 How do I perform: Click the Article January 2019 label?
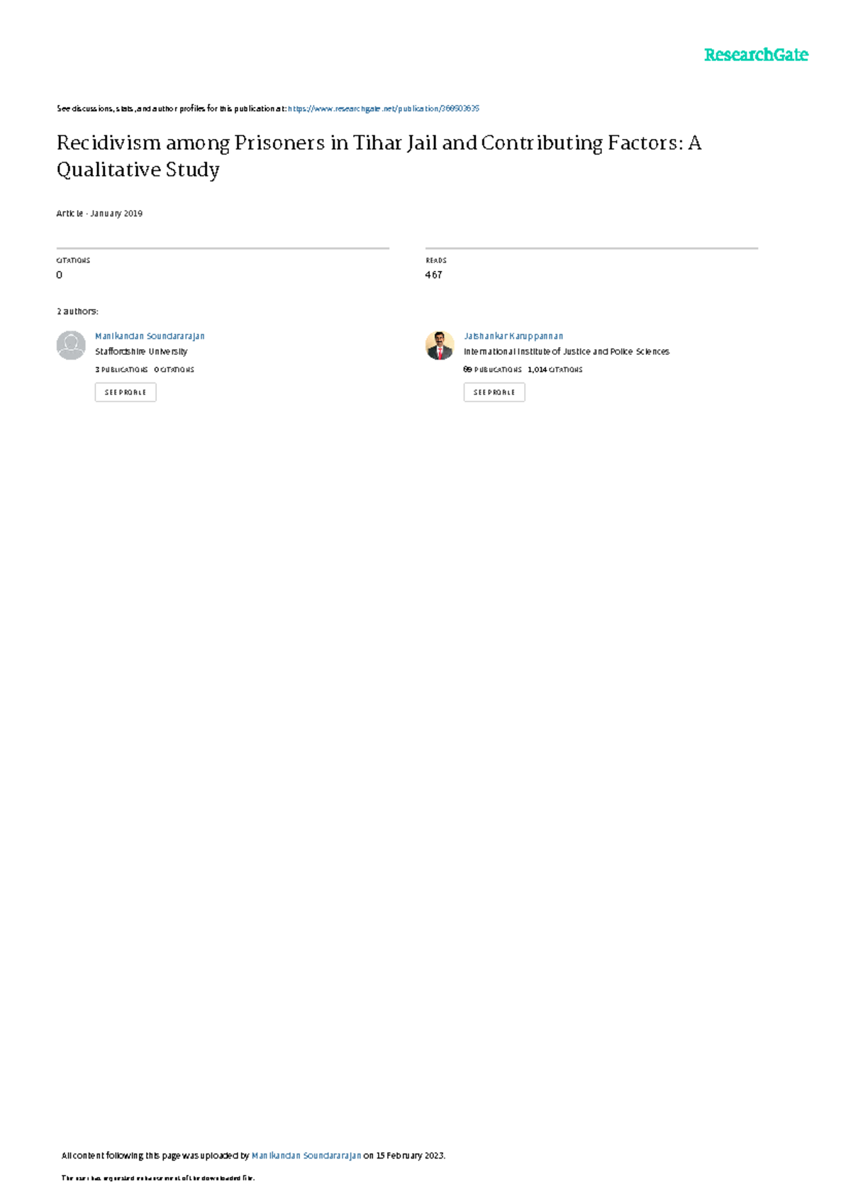[x=99, y=214]
